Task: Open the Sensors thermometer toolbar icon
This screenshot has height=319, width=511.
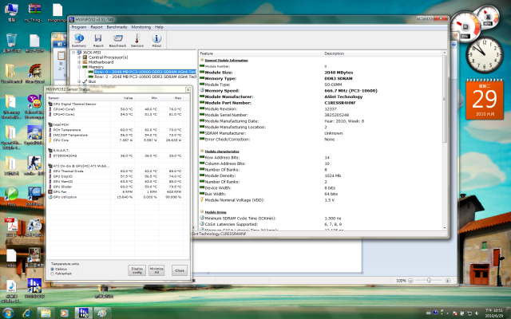Action: [137, 40]
